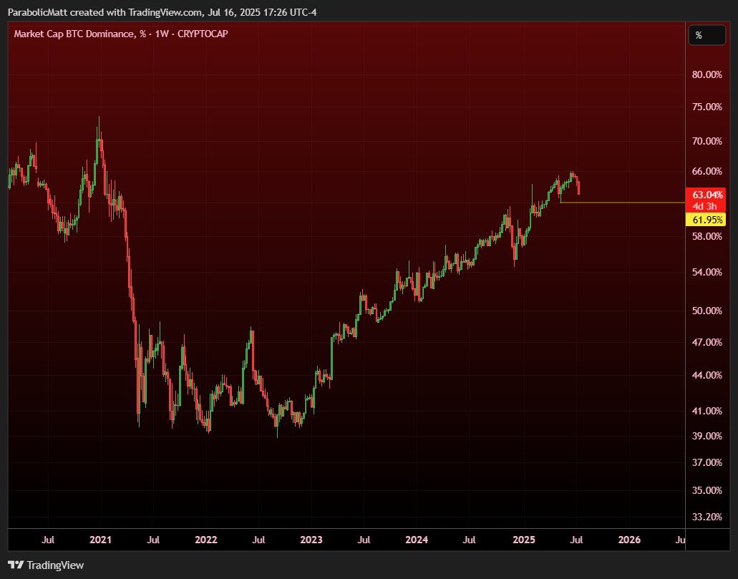Click the 4d 3h countdown label
The image size is (738, 579).
(704, 206)
